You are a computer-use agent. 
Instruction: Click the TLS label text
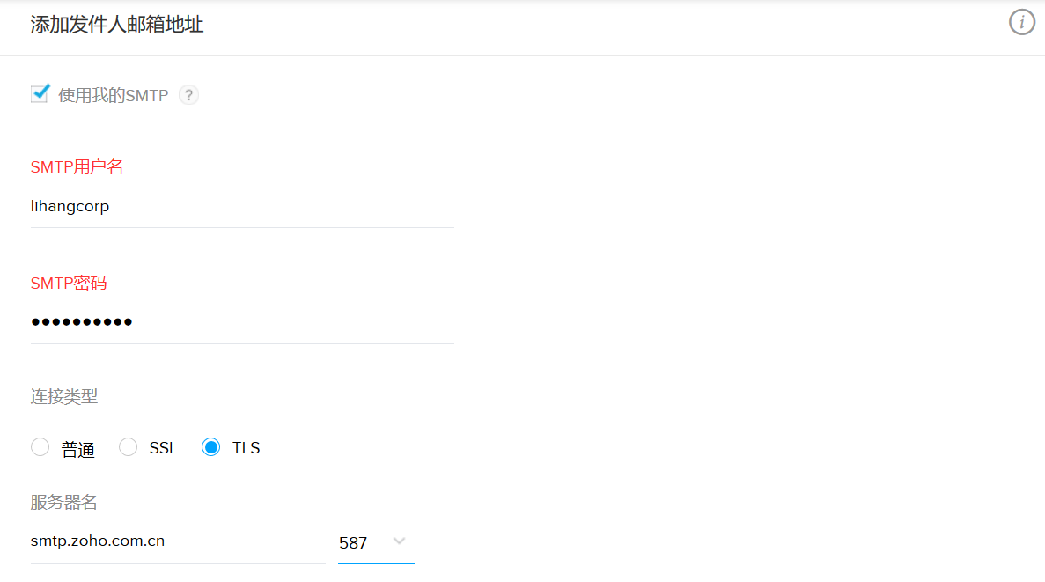click(x=246, y=448)
